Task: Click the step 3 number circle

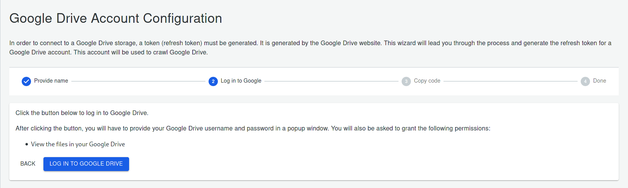Action: (406, 81)
